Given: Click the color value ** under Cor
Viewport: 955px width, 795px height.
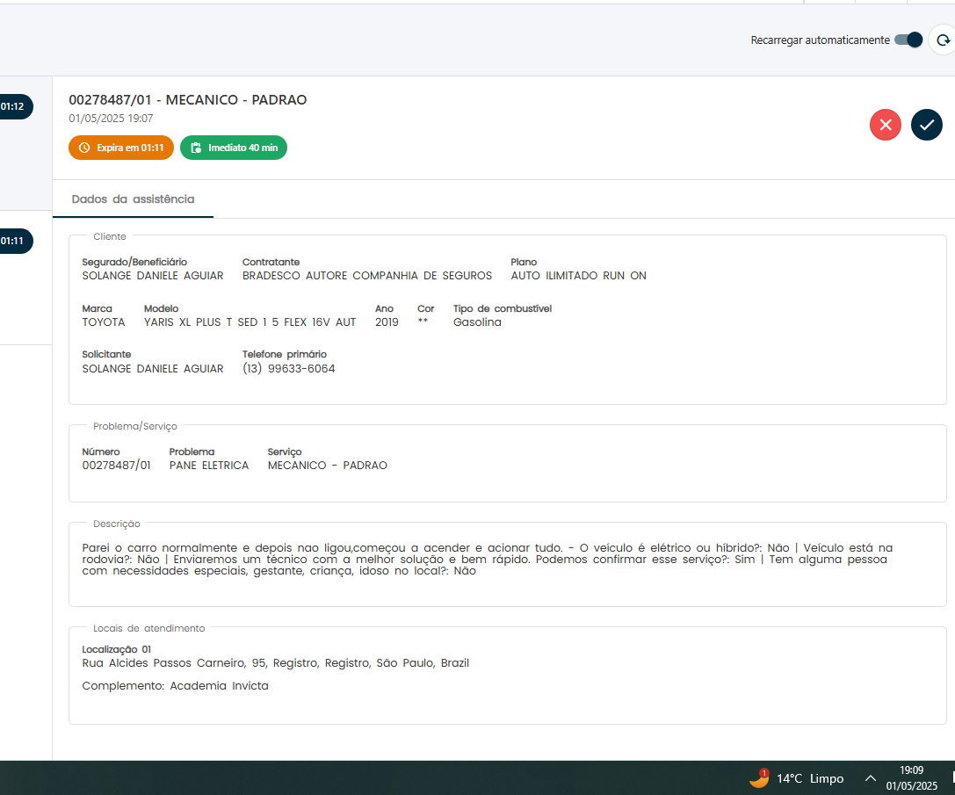Looking at the screenshot, I should tap(423, 321).
